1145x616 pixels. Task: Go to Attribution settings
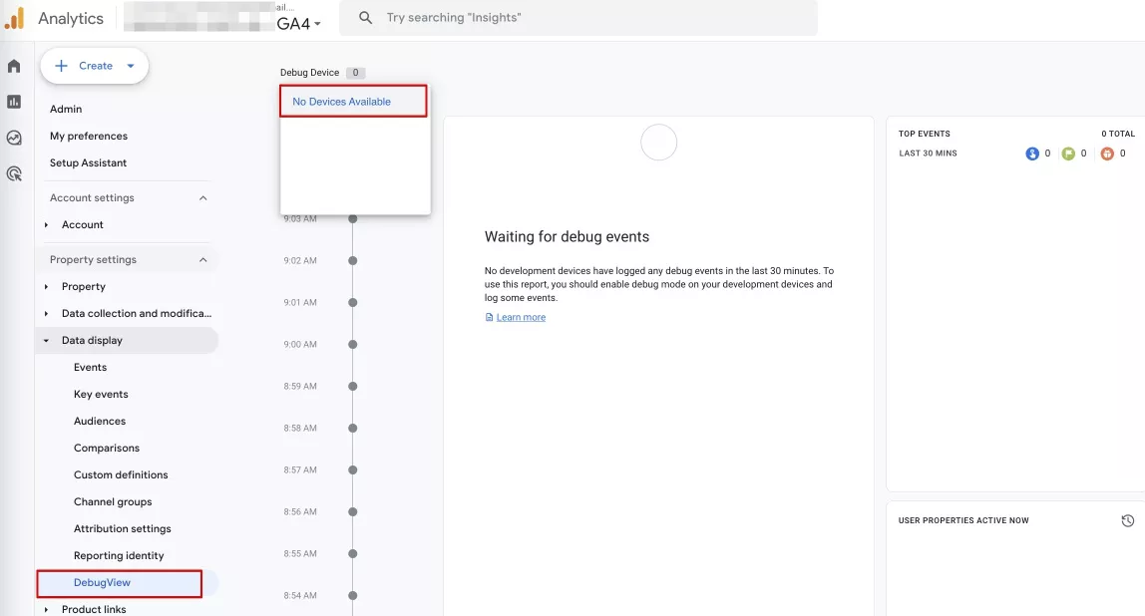pyautogui.click(x=122, y=528)
